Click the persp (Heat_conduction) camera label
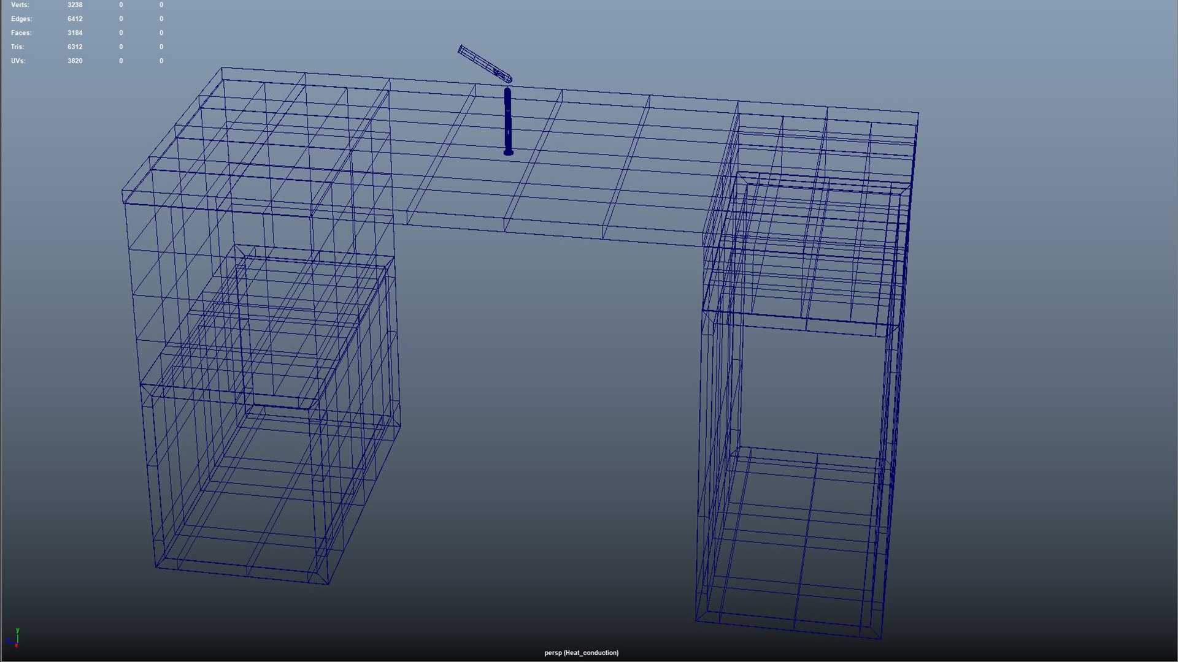 click(581, 653)
